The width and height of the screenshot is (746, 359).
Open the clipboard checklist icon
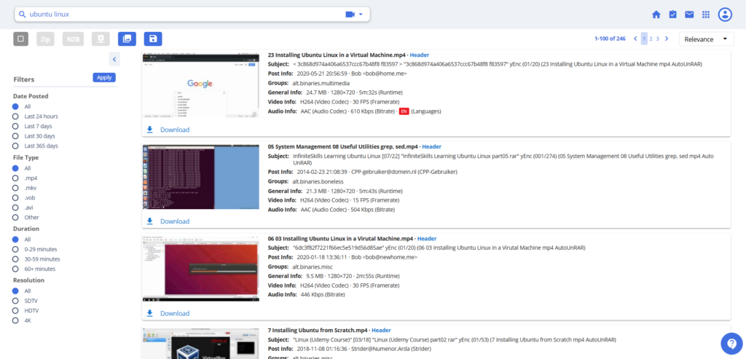point(672,15)
